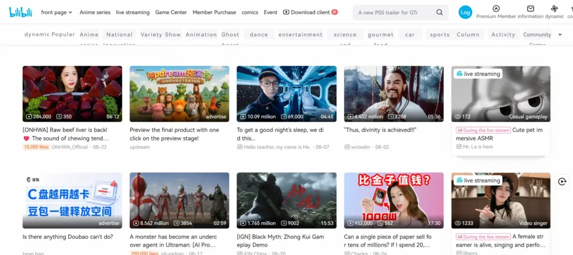This screenshot has height=255, width=573.
Task: Select dance channel
Action: 259,35
